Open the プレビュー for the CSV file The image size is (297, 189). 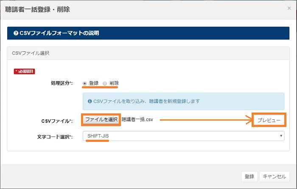[269, 120]
